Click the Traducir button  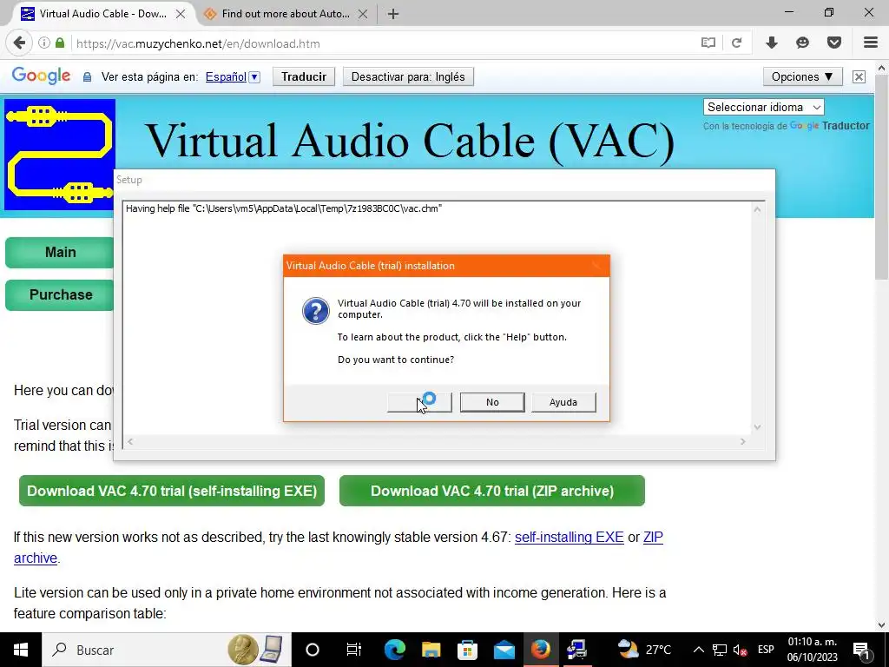coord(304,76)
